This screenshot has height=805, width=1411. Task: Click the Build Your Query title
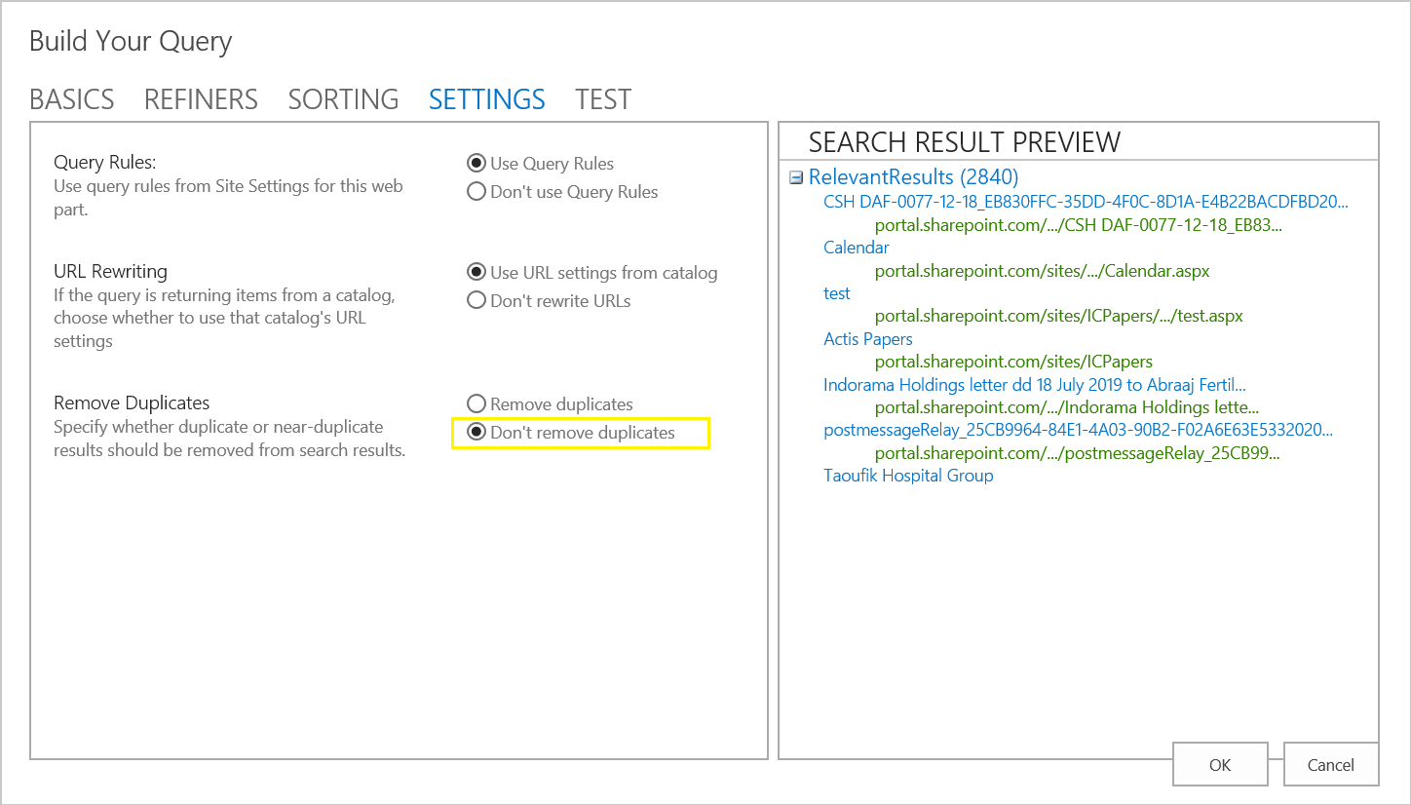pyautogui.click(x=131, y=42)
